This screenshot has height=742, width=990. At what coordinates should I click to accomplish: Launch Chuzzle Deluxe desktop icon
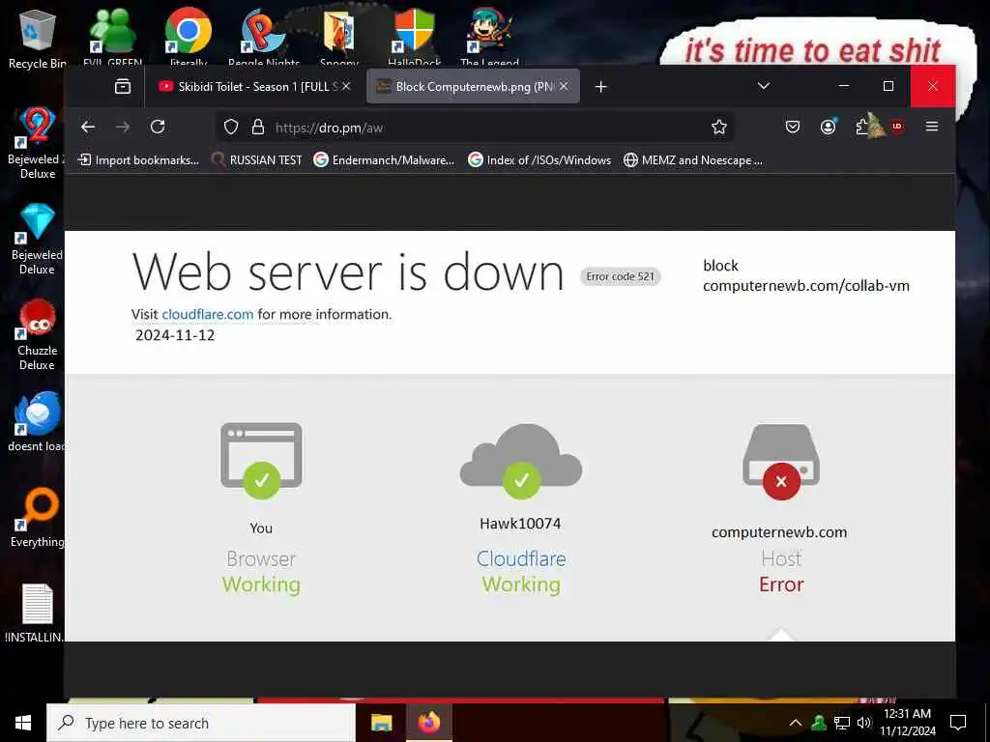(37, 334)
